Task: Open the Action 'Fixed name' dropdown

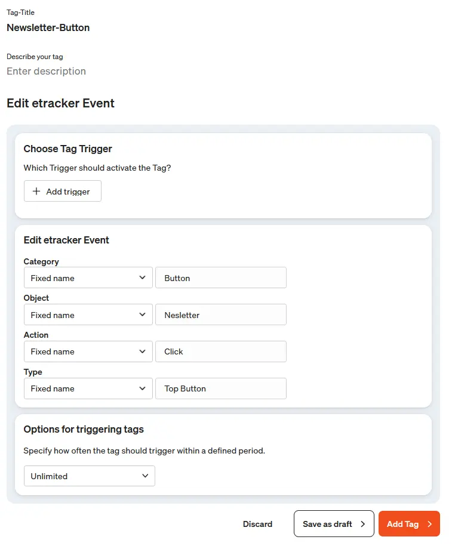Action: [x=88, y=351]
